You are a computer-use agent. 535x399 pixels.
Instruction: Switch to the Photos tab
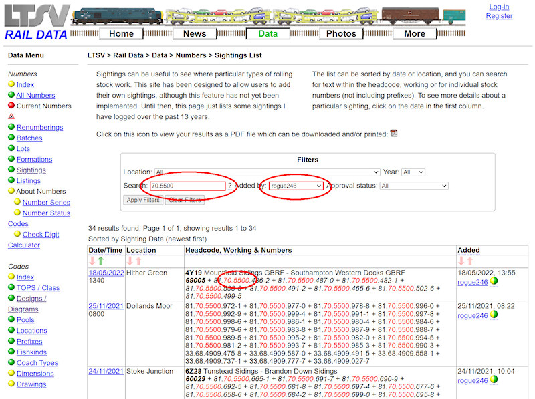pyautogui.click(x=341, y=33)
